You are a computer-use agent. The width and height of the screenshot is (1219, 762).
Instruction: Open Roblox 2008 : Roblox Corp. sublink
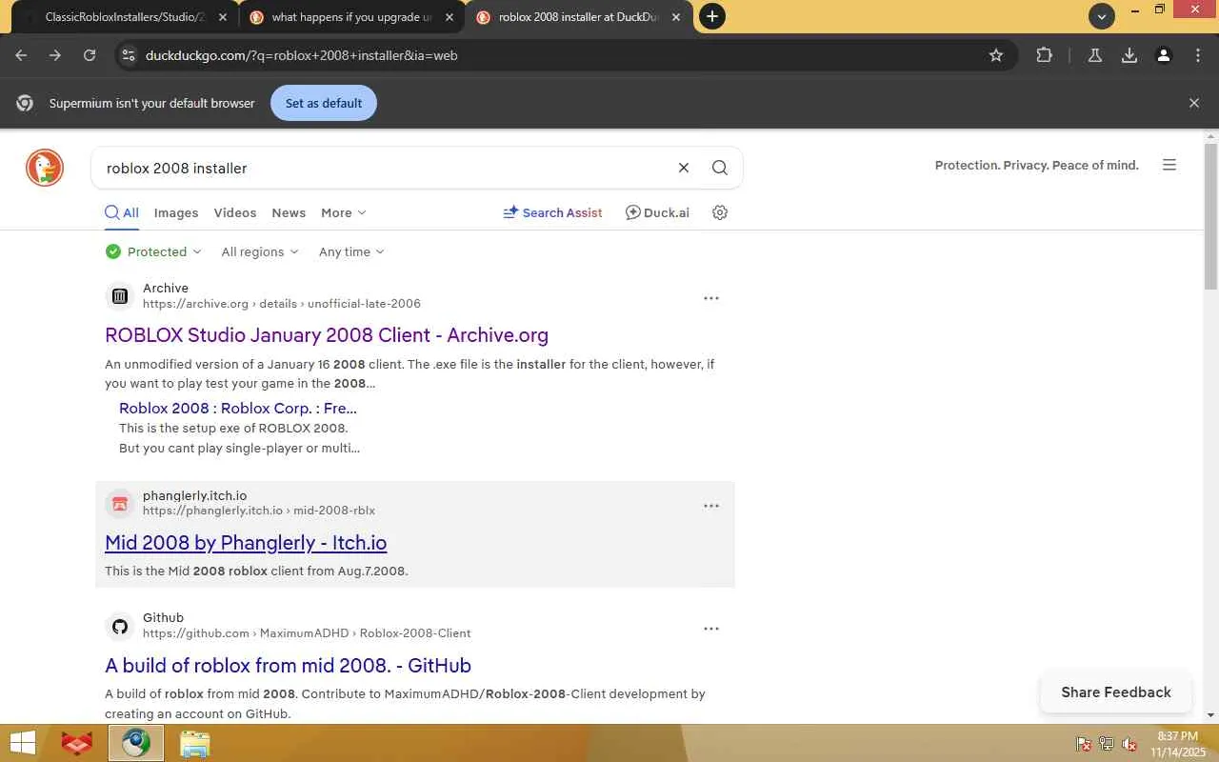238,408
